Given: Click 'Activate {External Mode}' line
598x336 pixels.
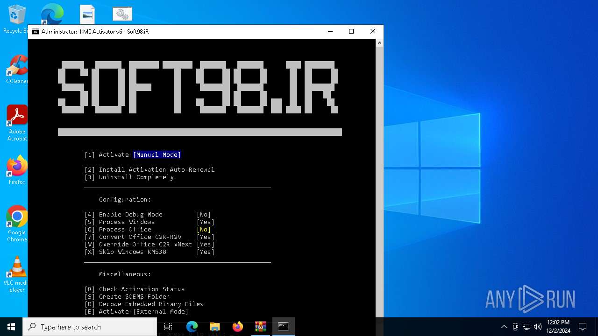Looking at the screenshot, I should [x=136, y=312].
